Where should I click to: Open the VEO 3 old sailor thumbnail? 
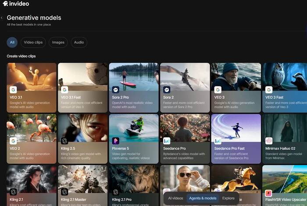point(236,76)
